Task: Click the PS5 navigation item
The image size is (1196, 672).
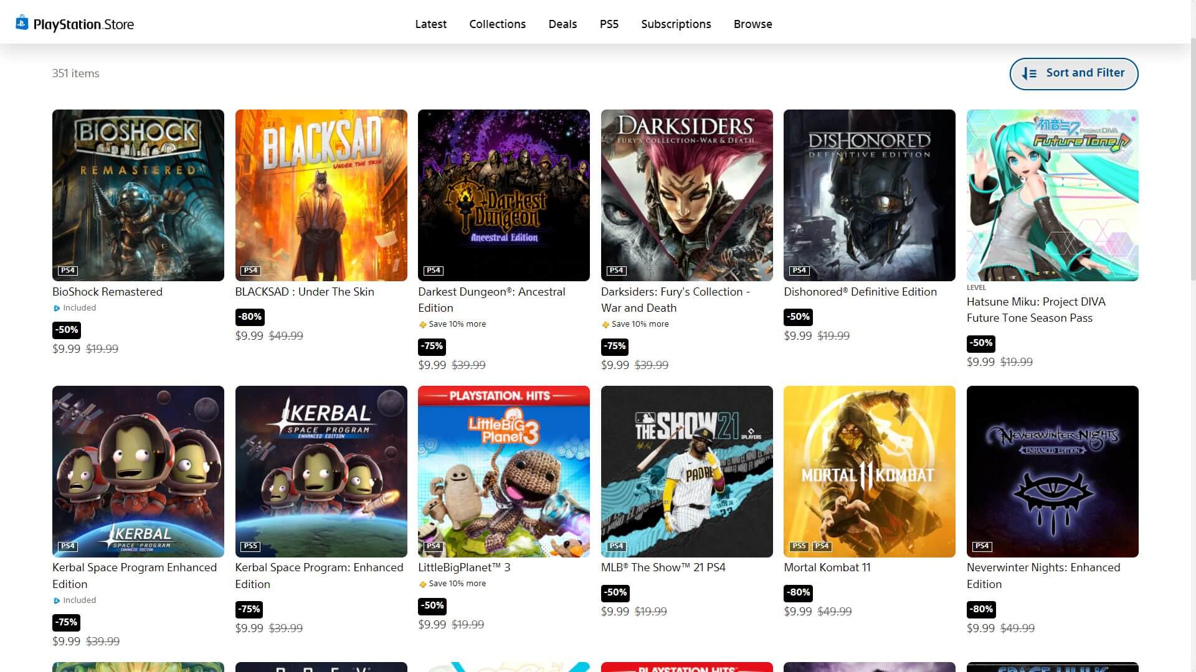Action: click(x=609, y=24)
